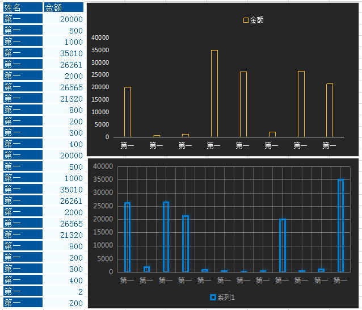Select the 20000 cell directly below a 400 cell
The width and height of the screenshot is (362, 310).
pos(64,155)
